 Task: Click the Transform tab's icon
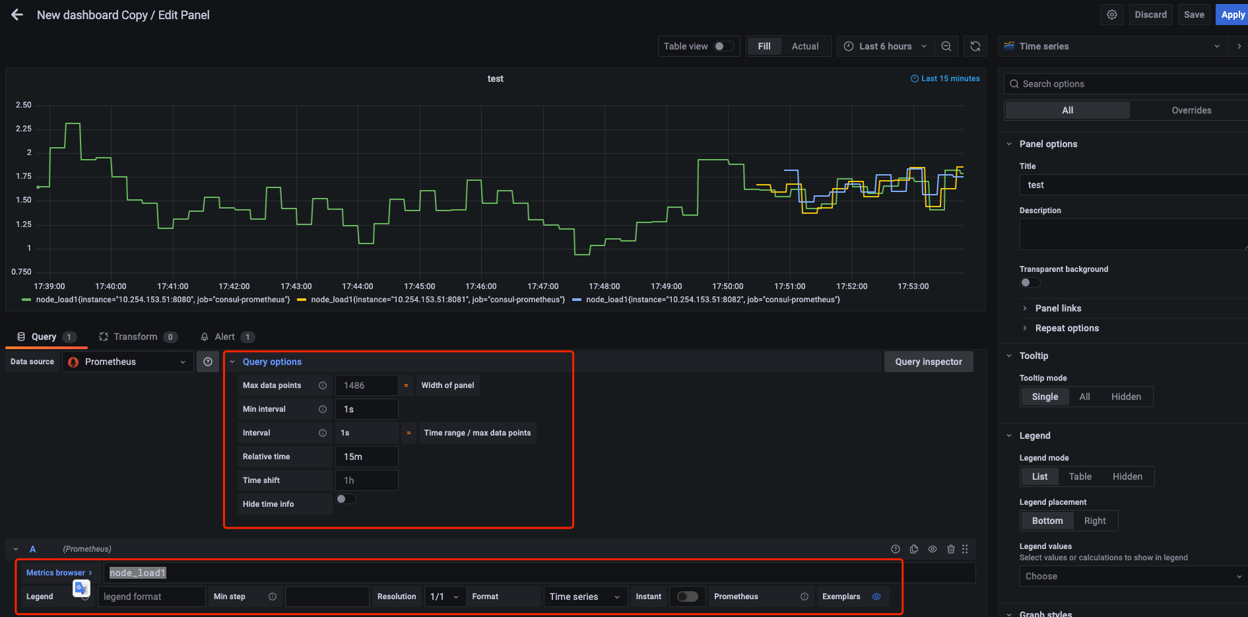[104, 337]
